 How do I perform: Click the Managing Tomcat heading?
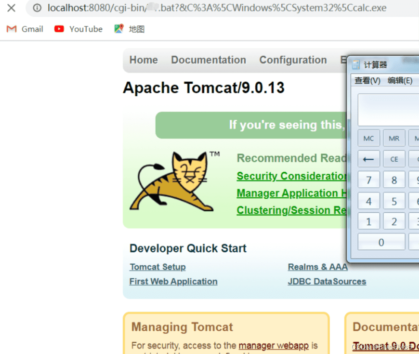(182, 327)
